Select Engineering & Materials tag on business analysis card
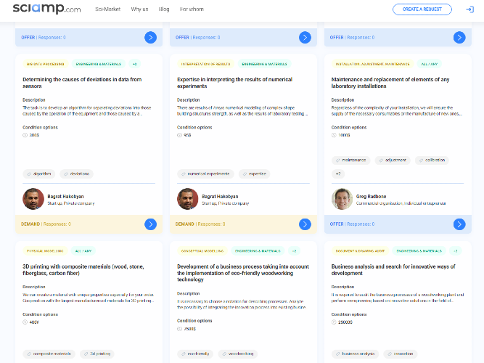Screen dimensions: 484x363 [419, 251]
